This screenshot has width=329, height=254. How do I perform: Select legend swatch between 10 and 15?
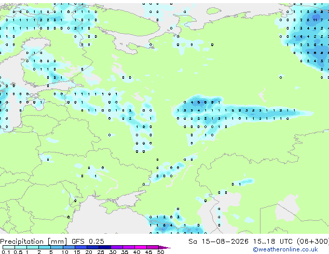(69, 247)
